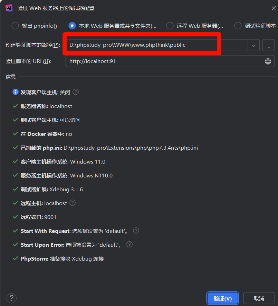The width and height of the screenshot is (278, 306).
Task: Click help icon beside 远程主机 localhost
Action: tap(73, 203)
